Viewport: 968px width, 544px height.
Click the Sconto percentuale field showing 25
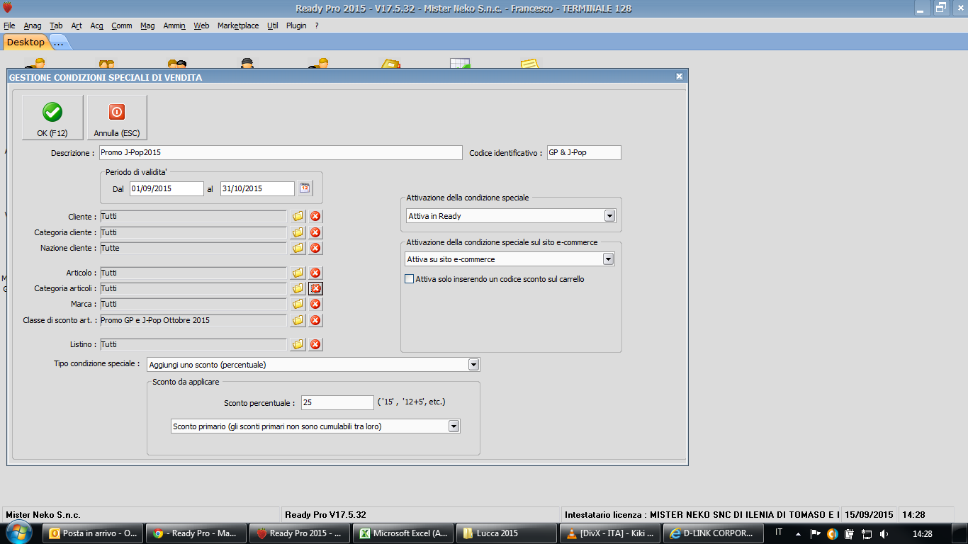coord(337,402)
